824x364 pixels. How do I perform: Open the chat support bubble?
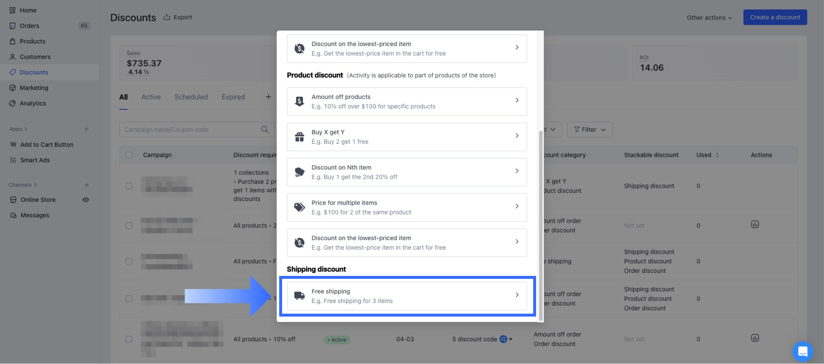pyautogui.click(x=802, y=351)
